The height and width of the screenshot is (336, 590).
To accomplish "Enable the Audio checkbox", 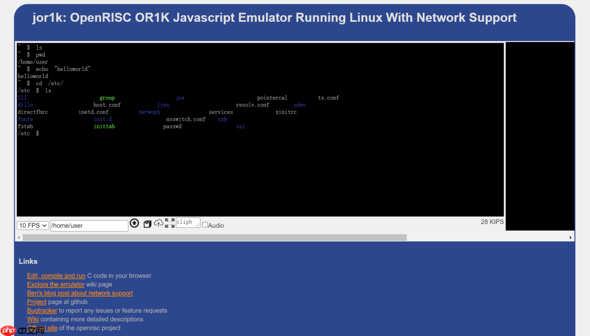I will 205,225.
